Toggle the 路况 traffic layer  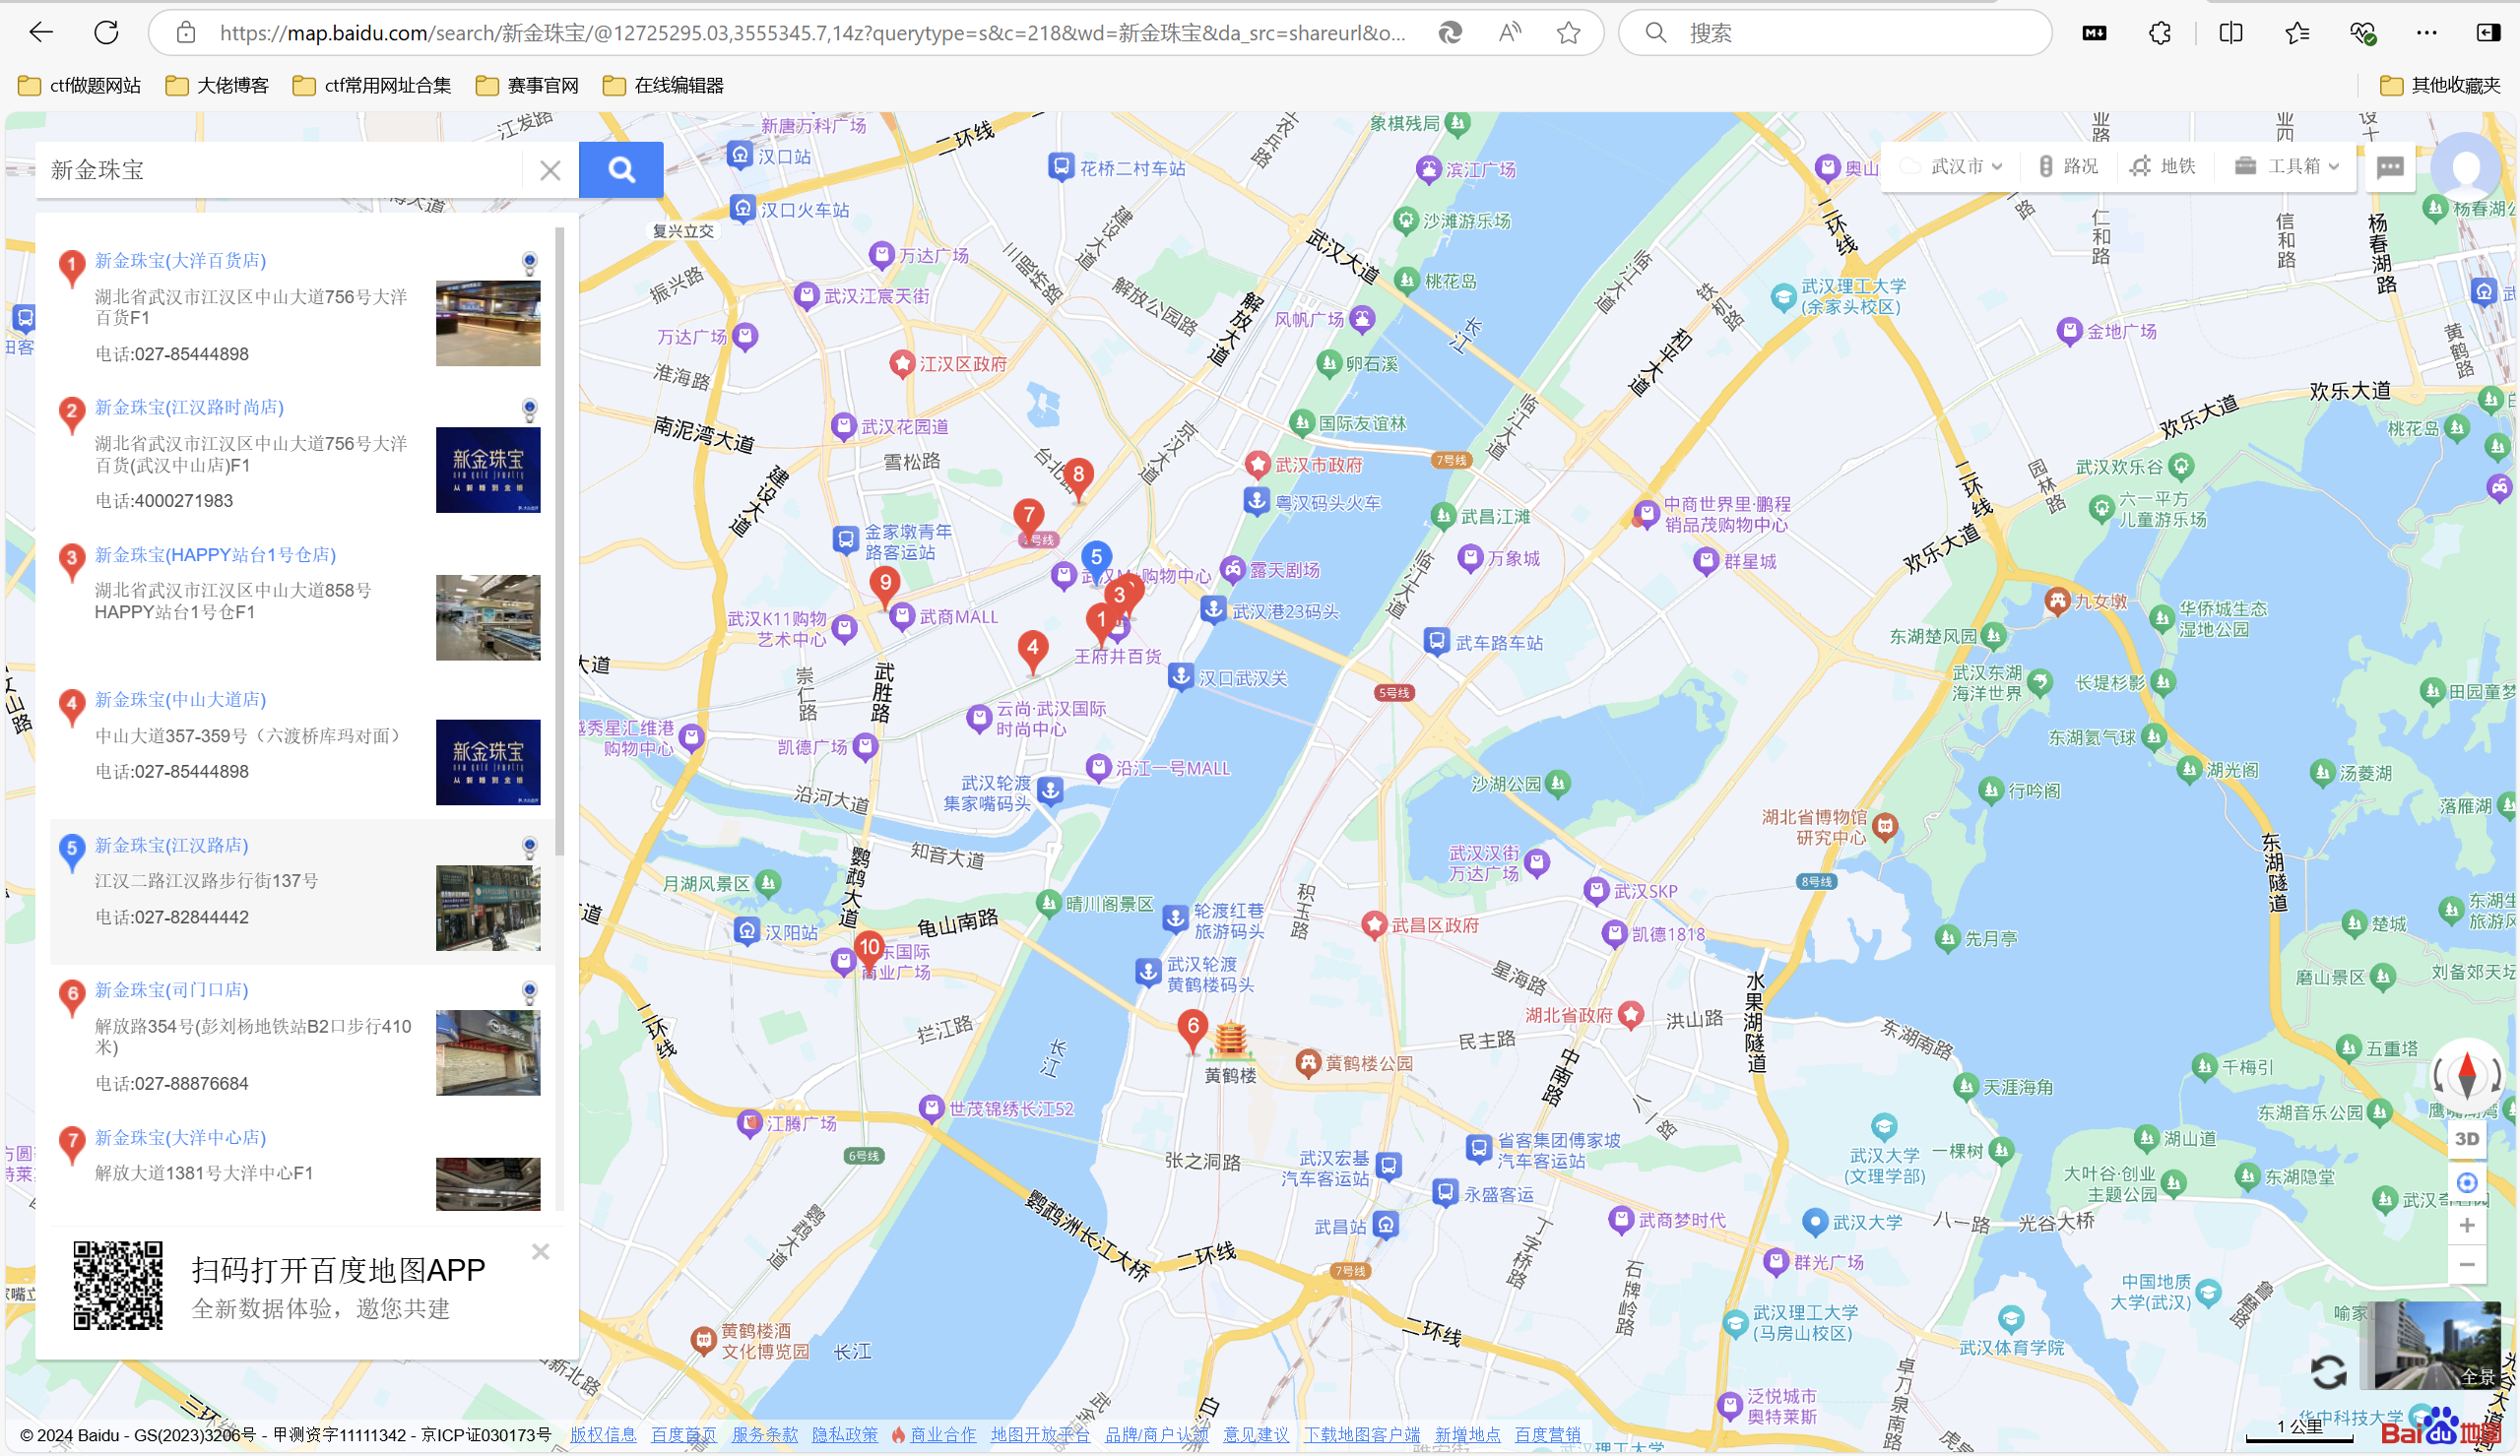[x=2068, y=166]
